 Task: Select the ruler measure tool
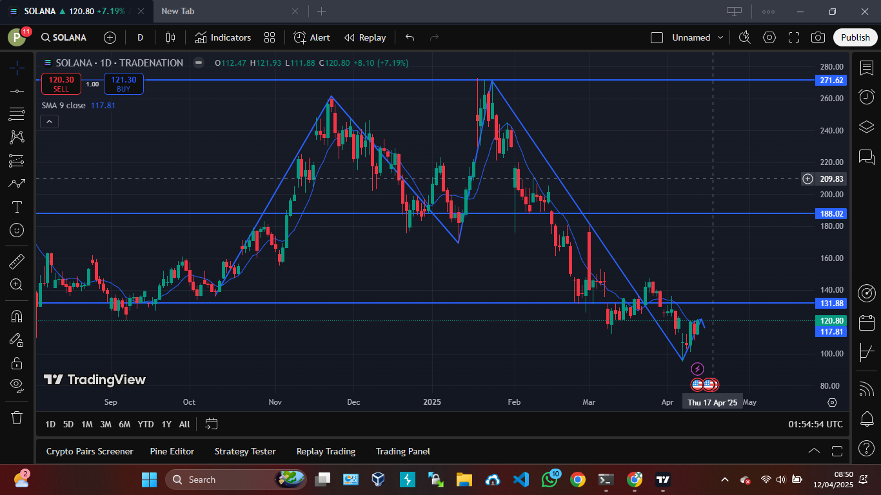click(x=17, y=261)
